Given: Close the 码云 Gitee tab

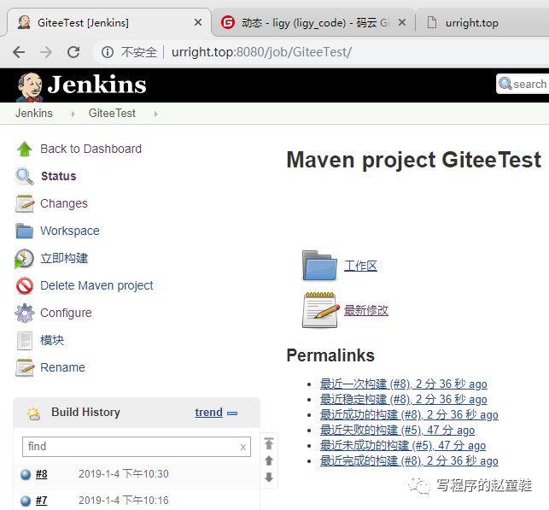Looking at the screenshot, I should [402, 22].
